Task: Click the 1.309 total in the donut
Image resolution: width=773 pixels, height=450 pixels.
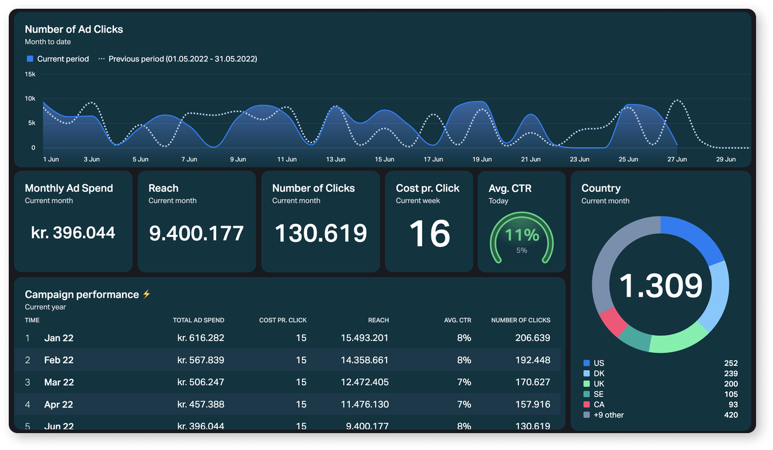Action: click(660, 286)
